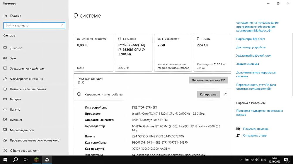Click the Фокусировка внимания moon icon

pyautogui.click(x=5, y=78)
